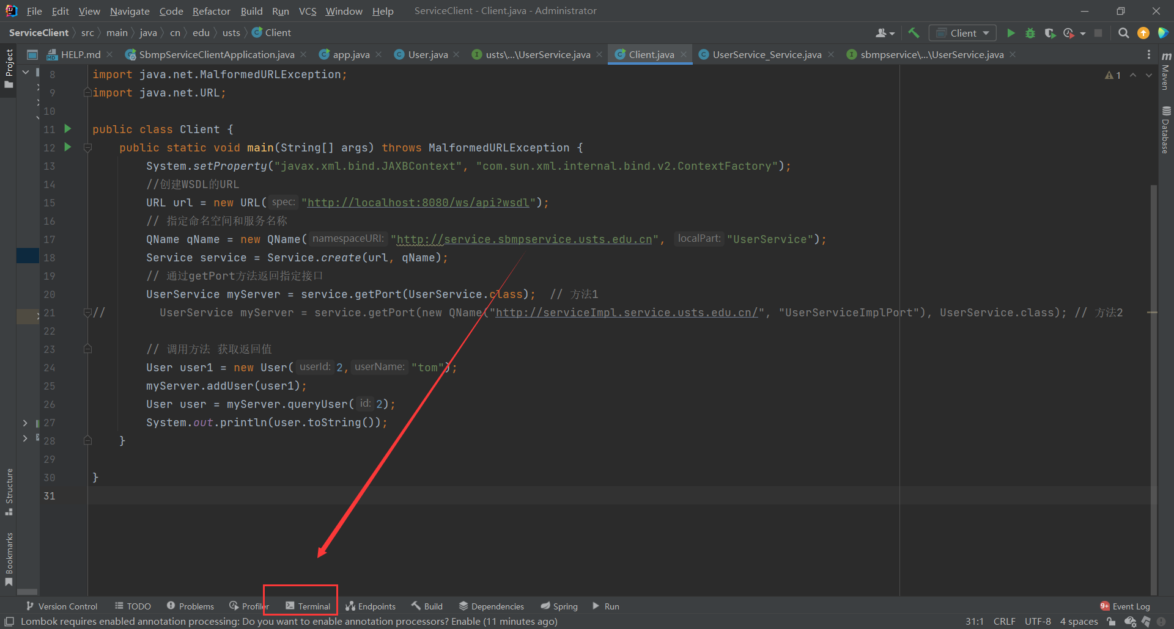This screenshot has height=629, width=1174.
Task: Click the Profile run clock icon
Action: tap(1069, 33)
